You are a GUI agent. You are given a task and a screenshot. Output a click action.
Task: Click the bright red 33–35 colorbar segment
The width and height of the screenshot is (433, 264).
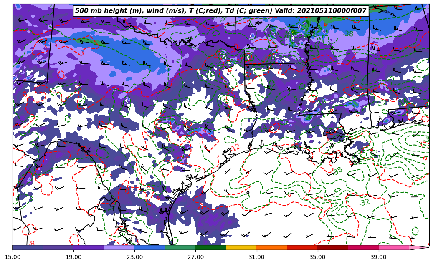302,247
